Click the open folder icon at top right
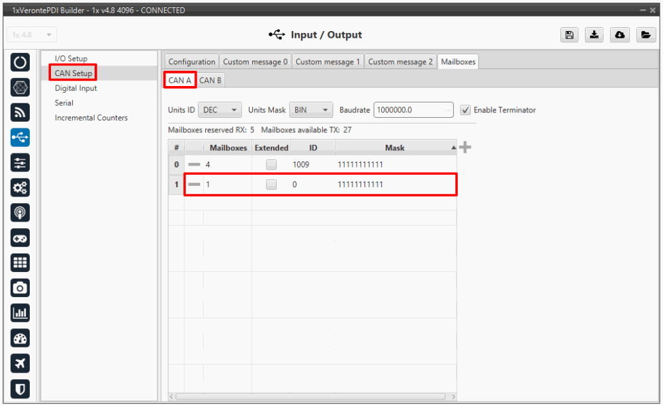Screen dimensions: 663x405 [644, 35]
